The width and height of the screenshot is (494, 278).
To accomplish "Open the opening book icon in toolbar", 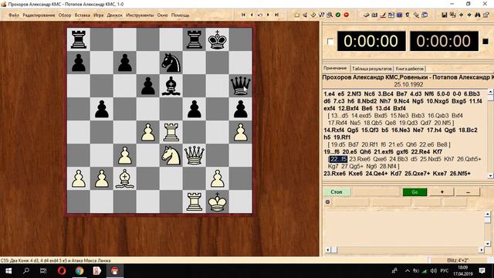I will pyautogui.click(x=366, y=15).
